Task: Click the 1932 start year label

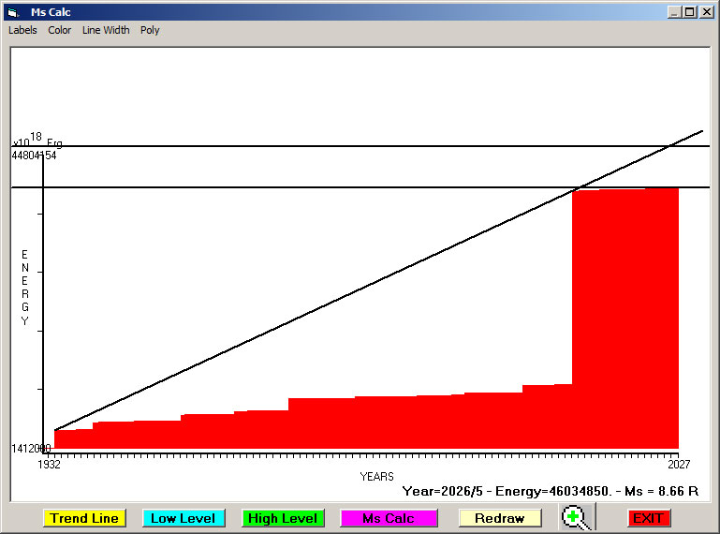Action: tap(49, 464)
